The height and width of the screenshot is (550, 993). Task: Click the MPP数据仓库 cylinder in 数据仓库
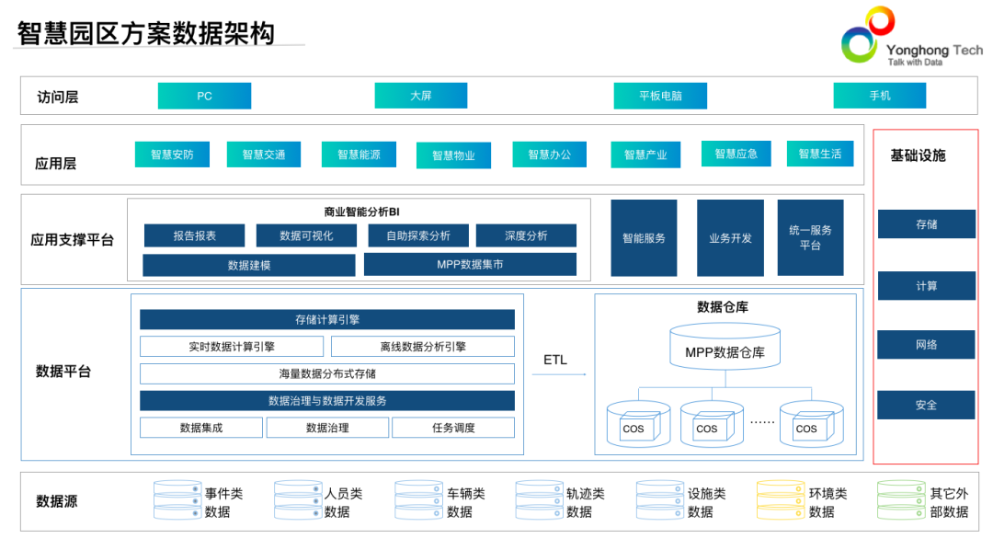[726, 346]
